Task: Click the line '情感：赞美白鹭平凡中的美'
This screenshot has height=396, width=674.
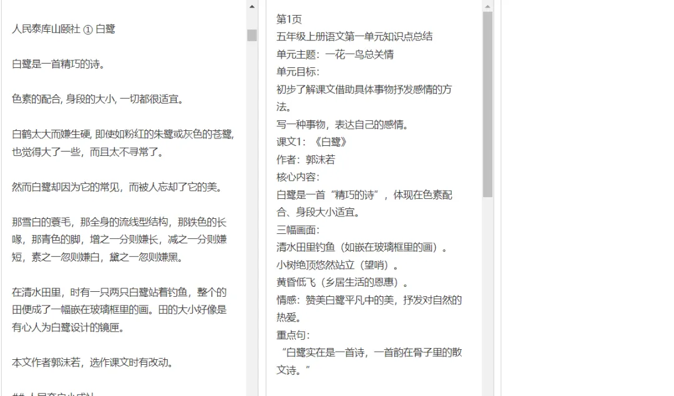Action: point(369,300)
